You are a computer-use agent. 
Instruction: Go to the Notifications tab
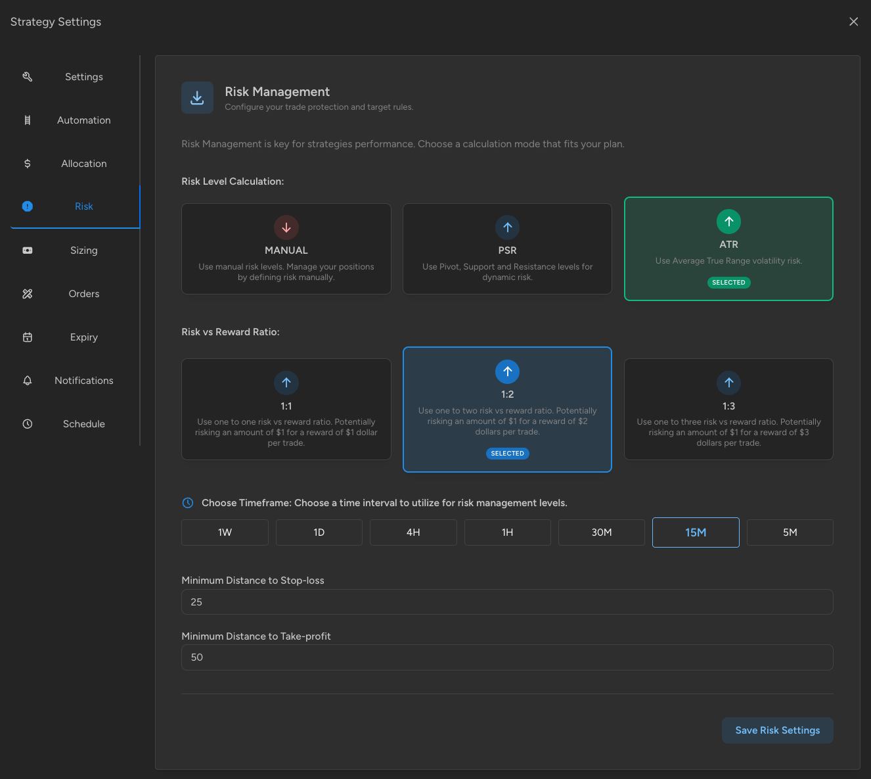(x=75, y=381)
